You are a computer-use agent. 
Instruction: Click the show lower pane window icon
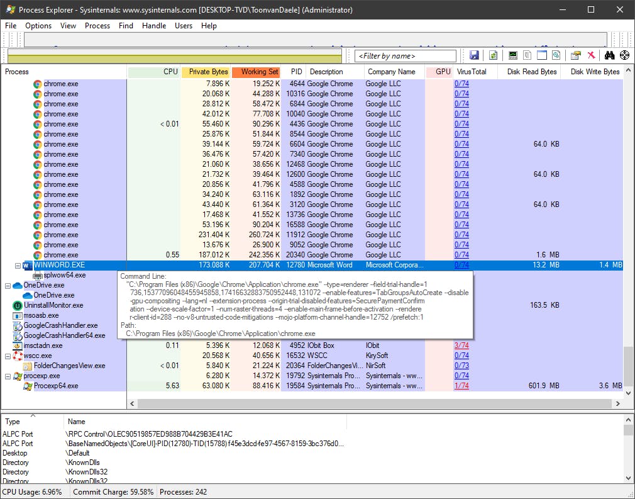(541, 56)
